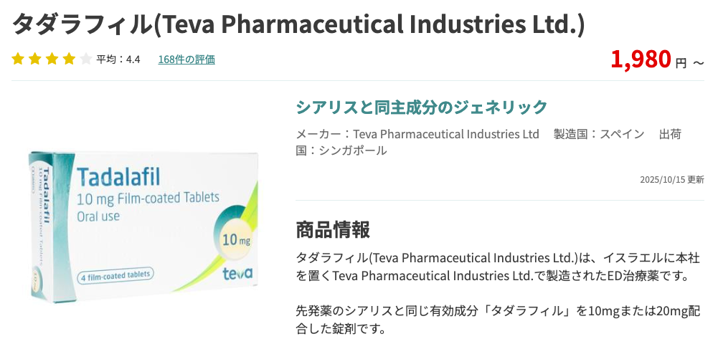Click the Tadalafil name on the product box
Image resolution: width=718 pixels, height=344 pixels.
click(x=118, y=176)
